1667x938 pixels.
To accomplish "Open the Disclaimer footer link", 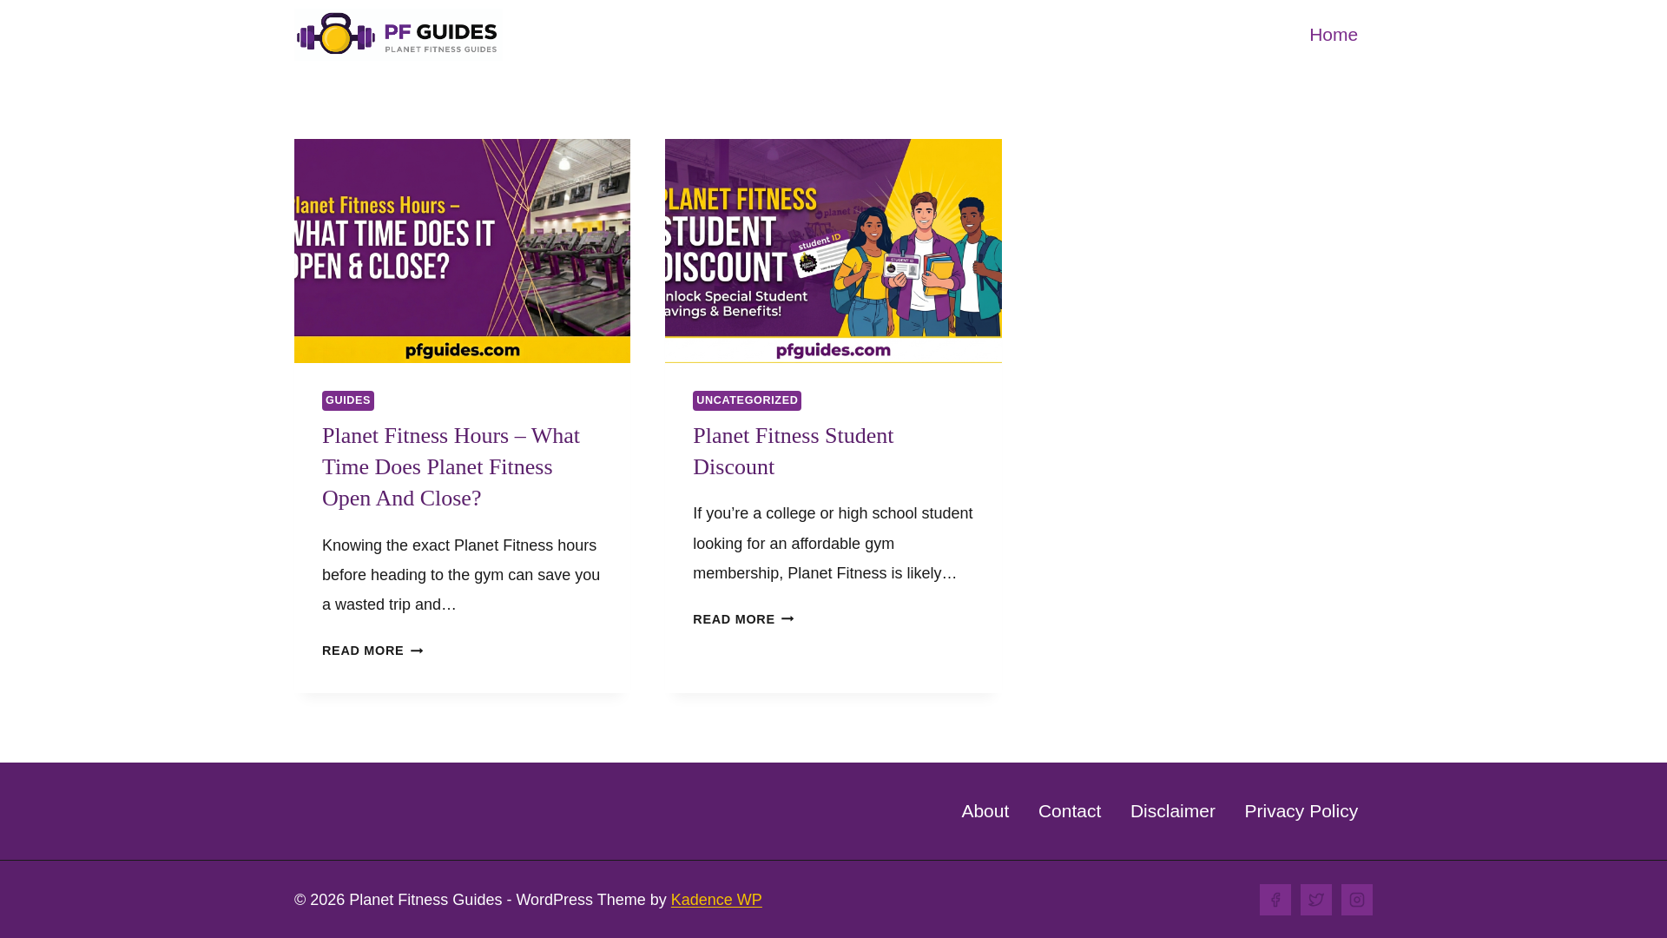I will [x=1172, y=811].
